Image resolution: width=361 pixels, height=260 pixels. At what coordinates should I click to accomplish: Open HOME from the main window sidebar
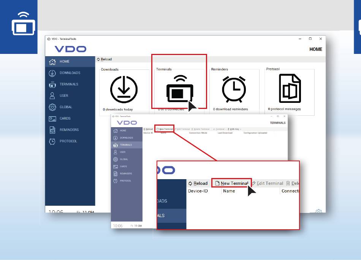pos(70,61)
